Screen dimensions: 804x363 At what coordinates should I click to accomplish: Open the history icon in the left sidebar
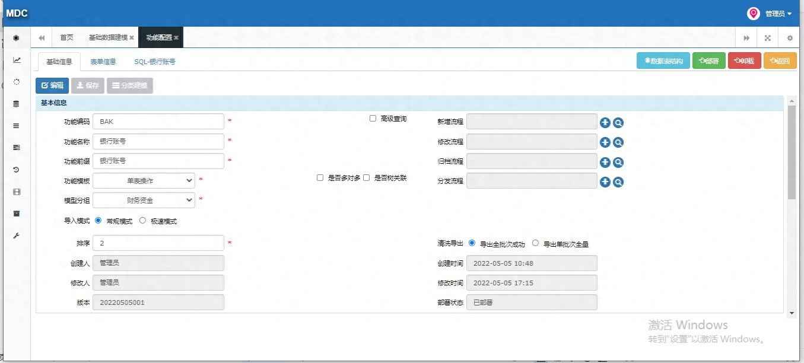coord(17,170)
